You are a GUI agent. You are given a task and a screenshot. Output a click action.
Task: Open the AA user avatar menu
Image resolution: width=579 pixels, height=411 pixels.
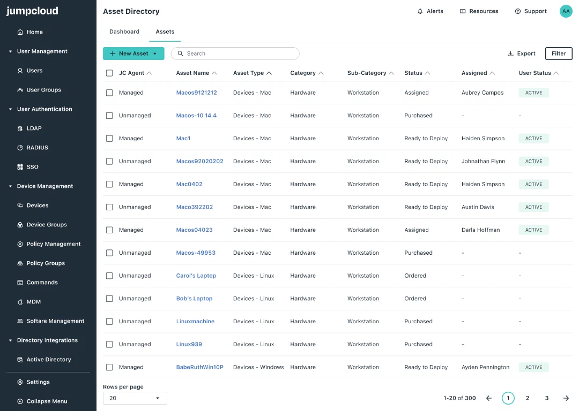pos(566,11)
